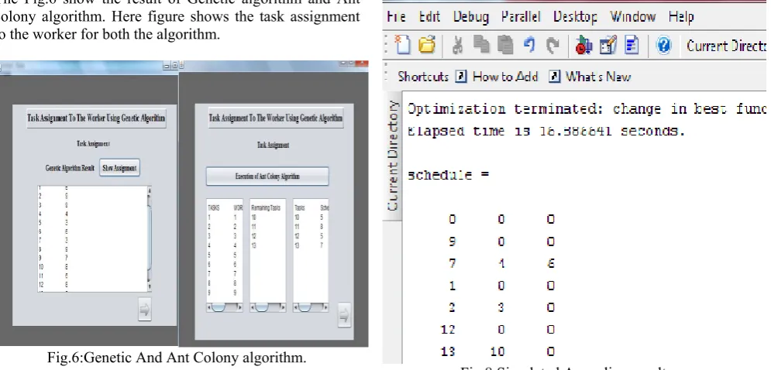Click the Paste clipboard icon
771x370 pixels.
[505, 46]
